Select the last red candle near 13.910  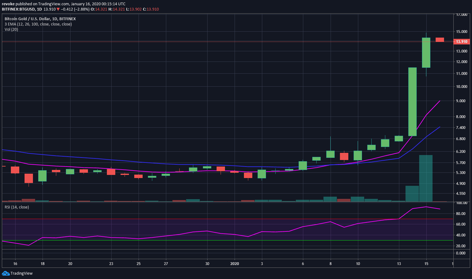click(x=440, y=39)
